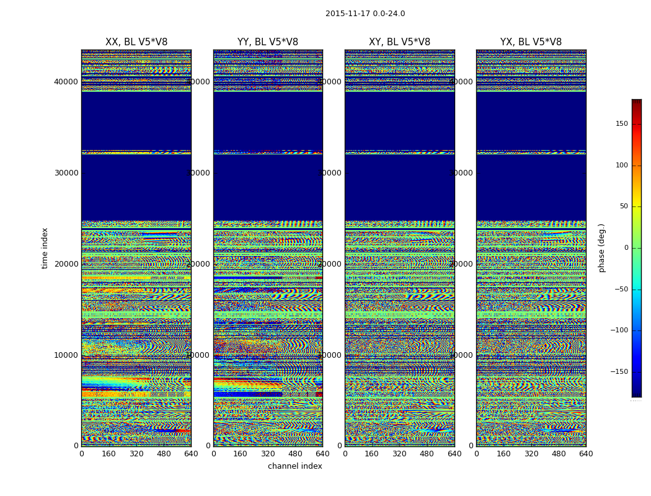
Task: Click the 320 tick under the XX panel
Action: [136, 454]
